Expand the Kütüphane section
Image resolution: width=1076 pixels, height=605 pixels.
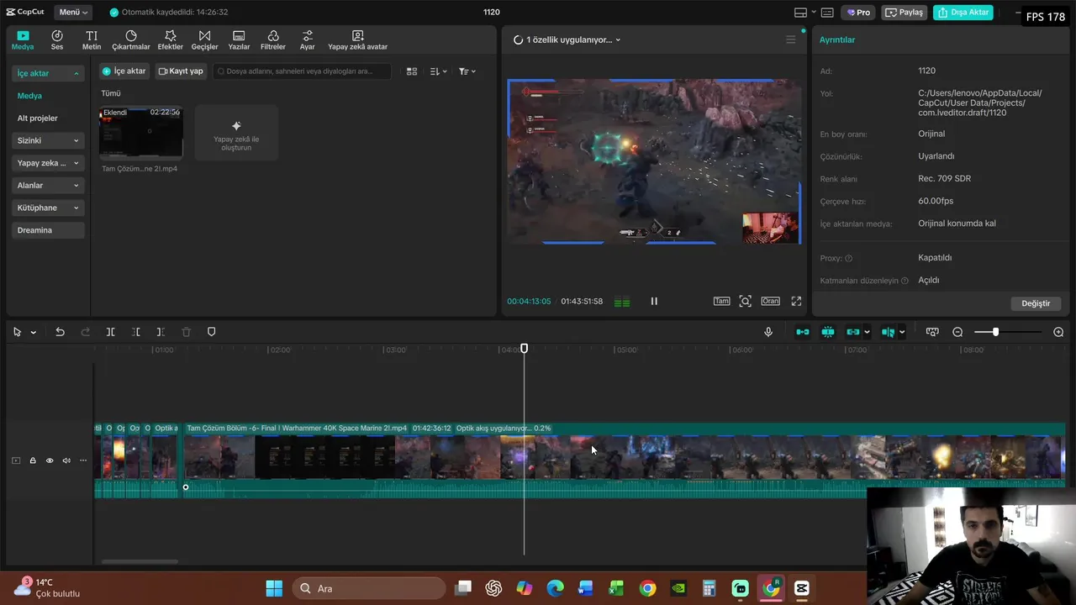click(48, 208)
